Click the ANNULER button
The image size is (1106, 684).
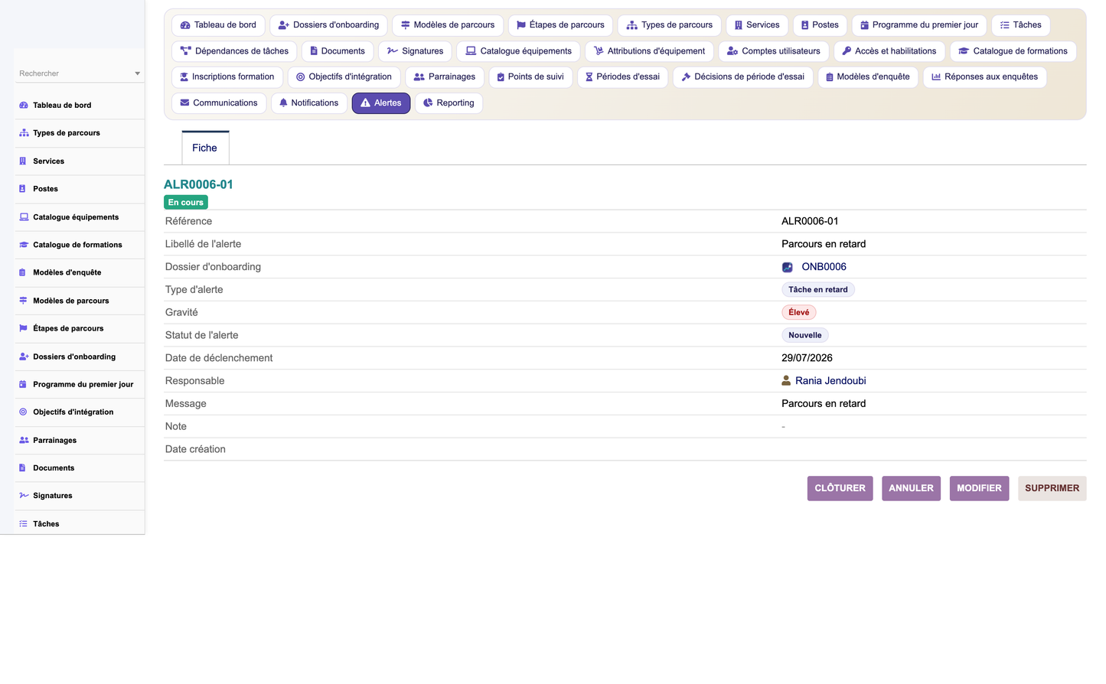click(911, 489)
